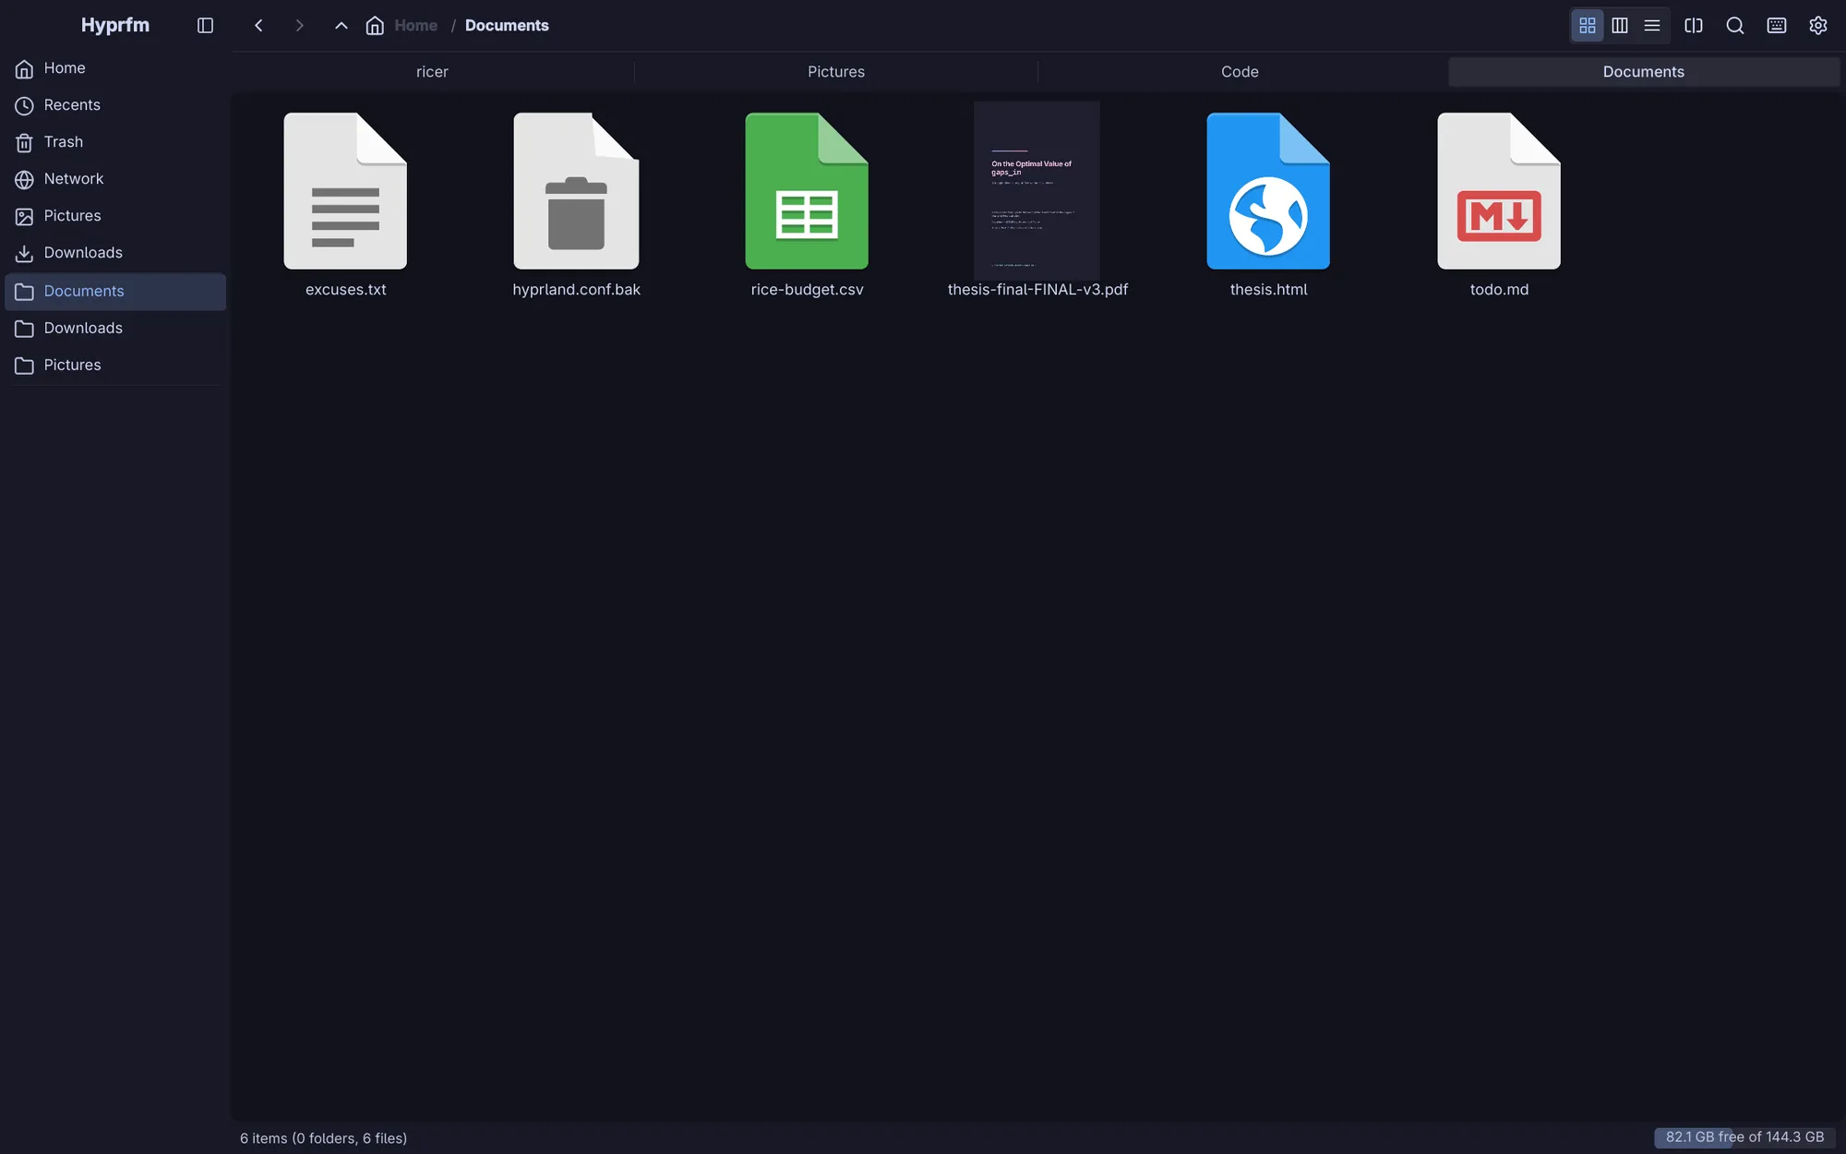Open the settings gear

(x=1818, y=26)
